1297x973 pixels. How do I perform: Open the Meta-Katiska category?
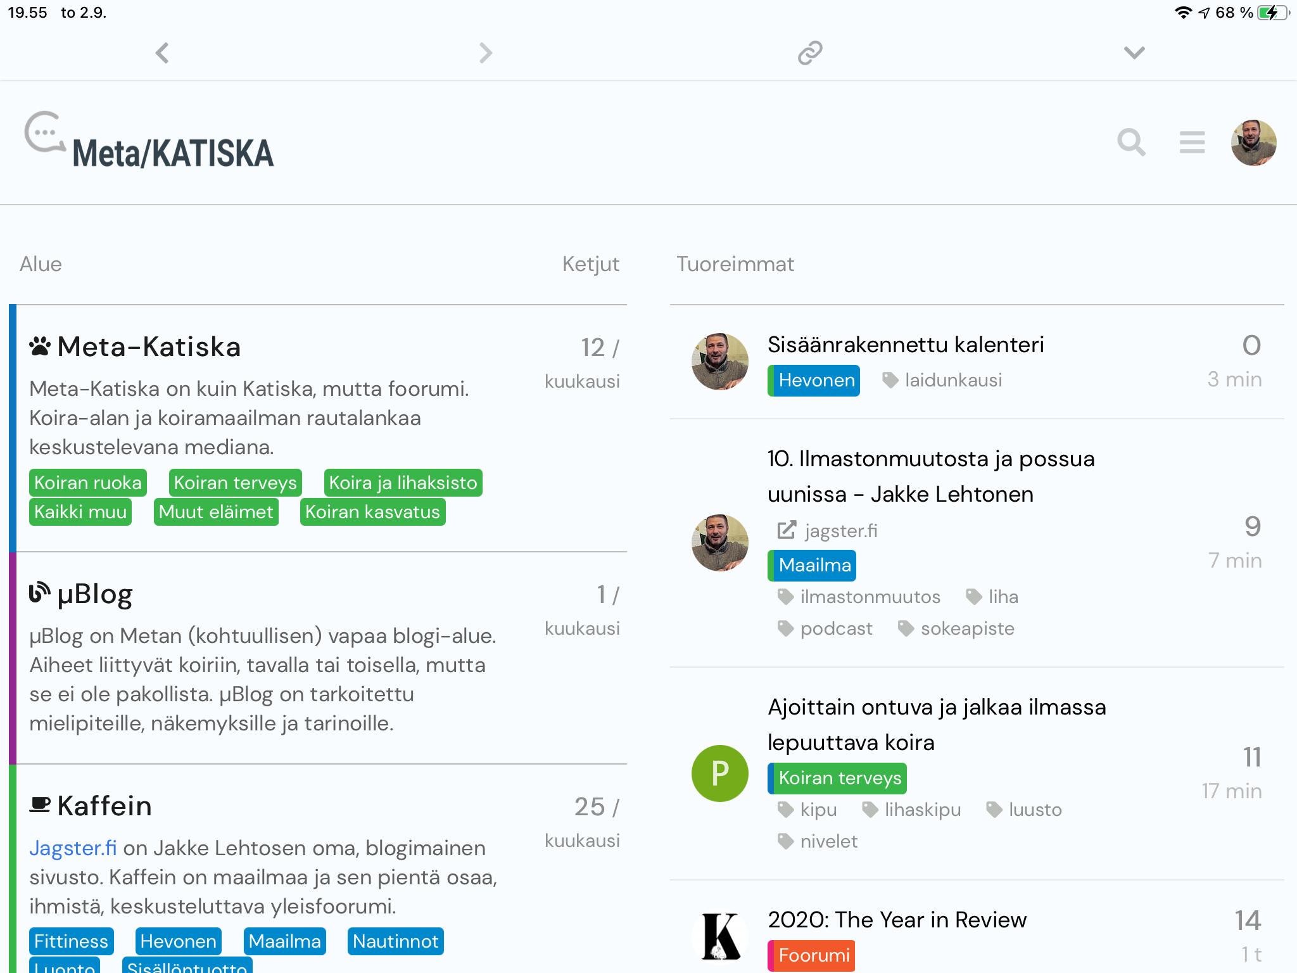point(148,347)
